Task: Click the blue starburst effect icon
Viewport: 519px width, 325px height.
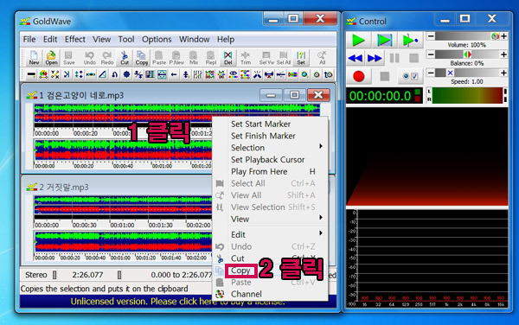Action: point(126,74)
